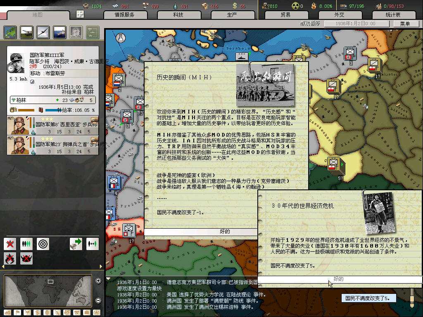Screen dimensions: 423x317
Task: Click the reorganize troops button
Action: 26,244
